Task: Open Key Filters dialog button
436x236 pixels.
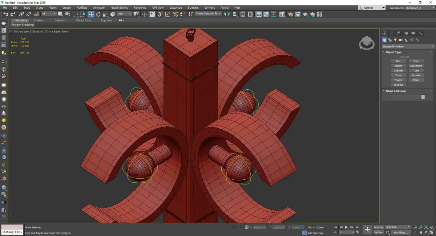Action: (x=401, y=232)
